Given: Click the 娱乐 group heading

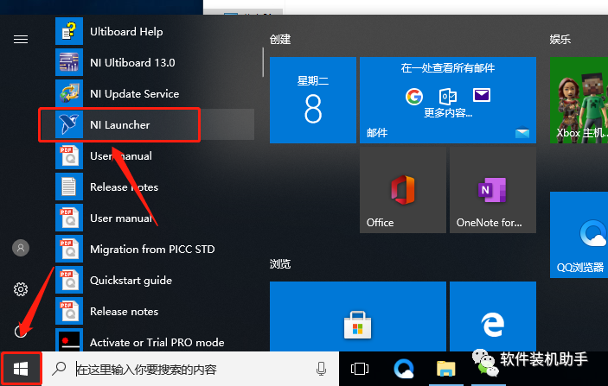Looking at the screenshot, I should coord(560,39).
